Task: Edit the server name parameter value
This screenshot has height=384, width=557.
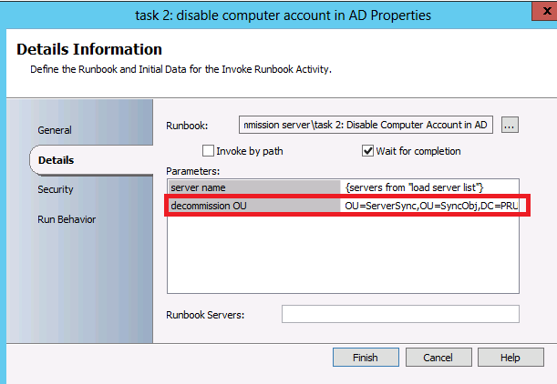Action: [x=430, y=187]
